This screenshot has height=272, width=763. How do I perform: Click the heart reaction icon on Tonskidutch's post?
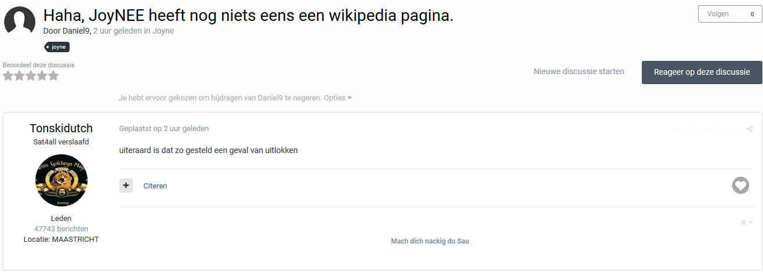740,186
